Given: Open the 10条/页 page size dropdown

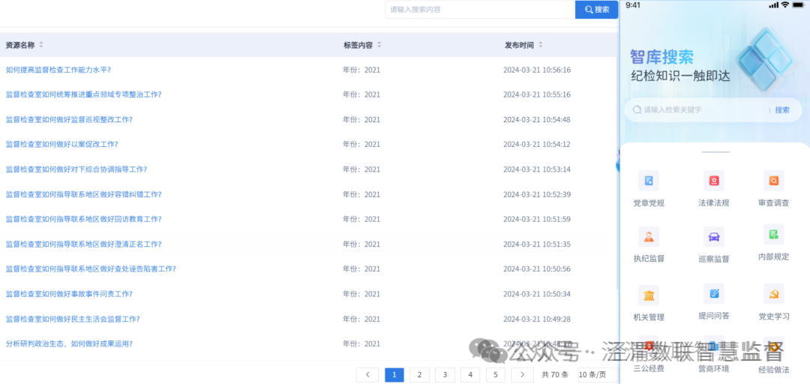Looking at the screenshot, I should tap(598, 375).
